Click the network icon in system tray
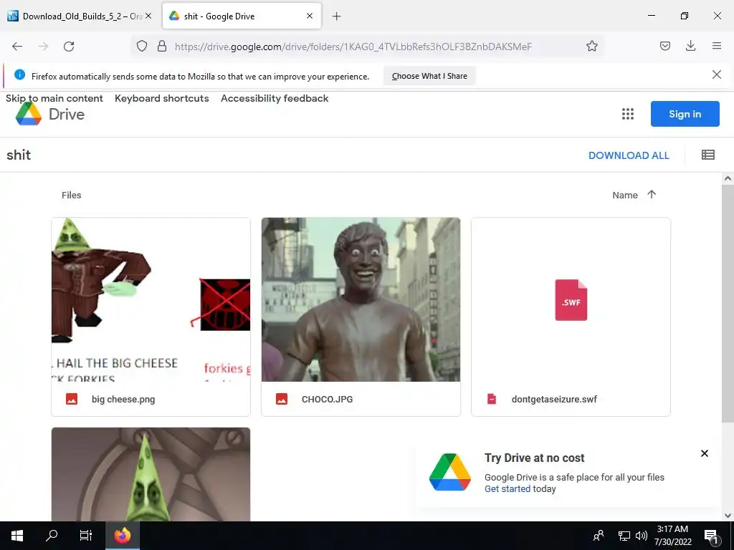 tap(624, 536)
